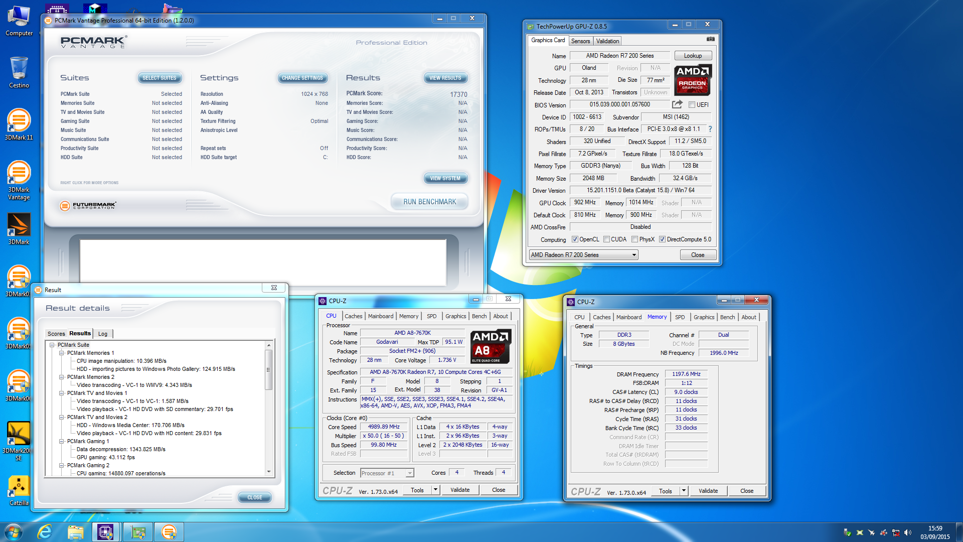Click the GPU-Z title bar icon
This screenshot has height=542, width=963.
(530, 27)
